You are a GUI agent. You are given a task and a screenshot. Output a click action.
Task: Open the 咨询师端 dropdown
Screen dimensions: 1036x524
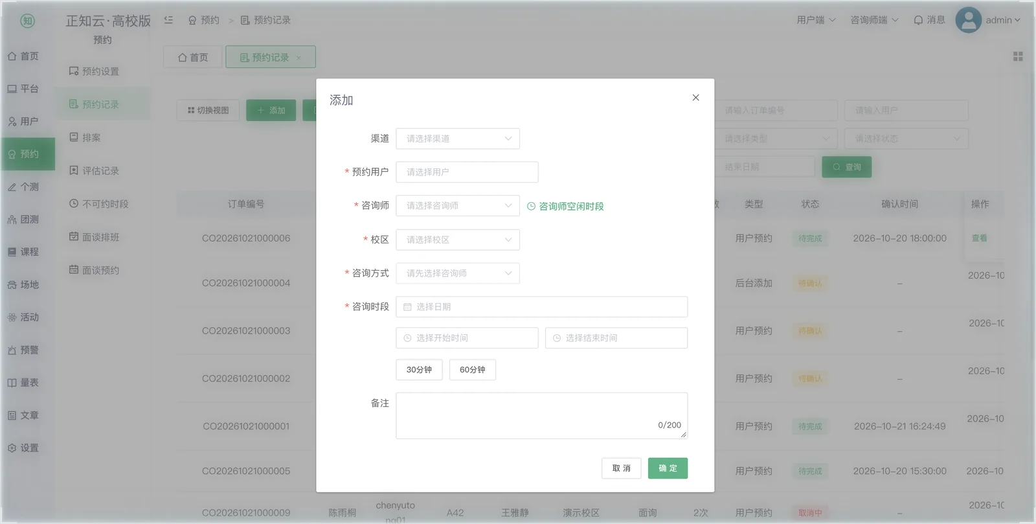click(x=874, y=20)
